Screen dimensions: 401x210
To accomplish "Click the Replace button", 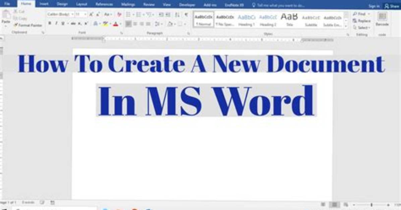I will tap(362, 21).
